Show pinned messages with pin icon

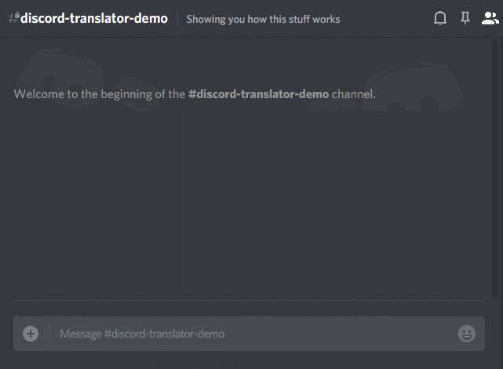click(x=465, y=18)
